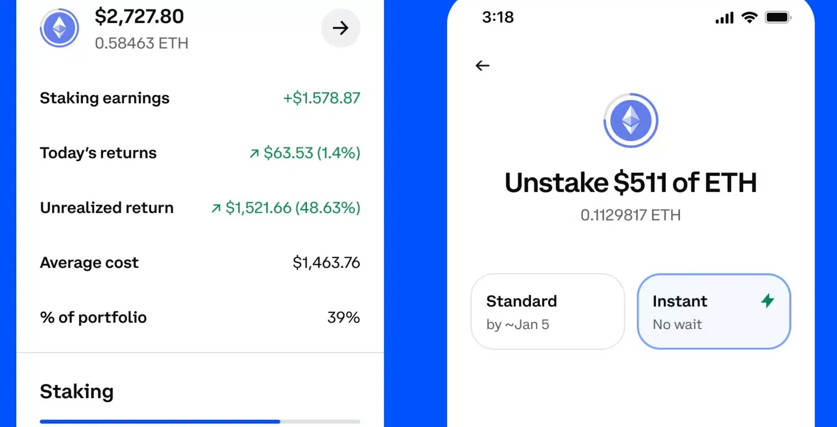Open asset details via the arrow icon
Viewport: 837px width, 427px height.
341,28
